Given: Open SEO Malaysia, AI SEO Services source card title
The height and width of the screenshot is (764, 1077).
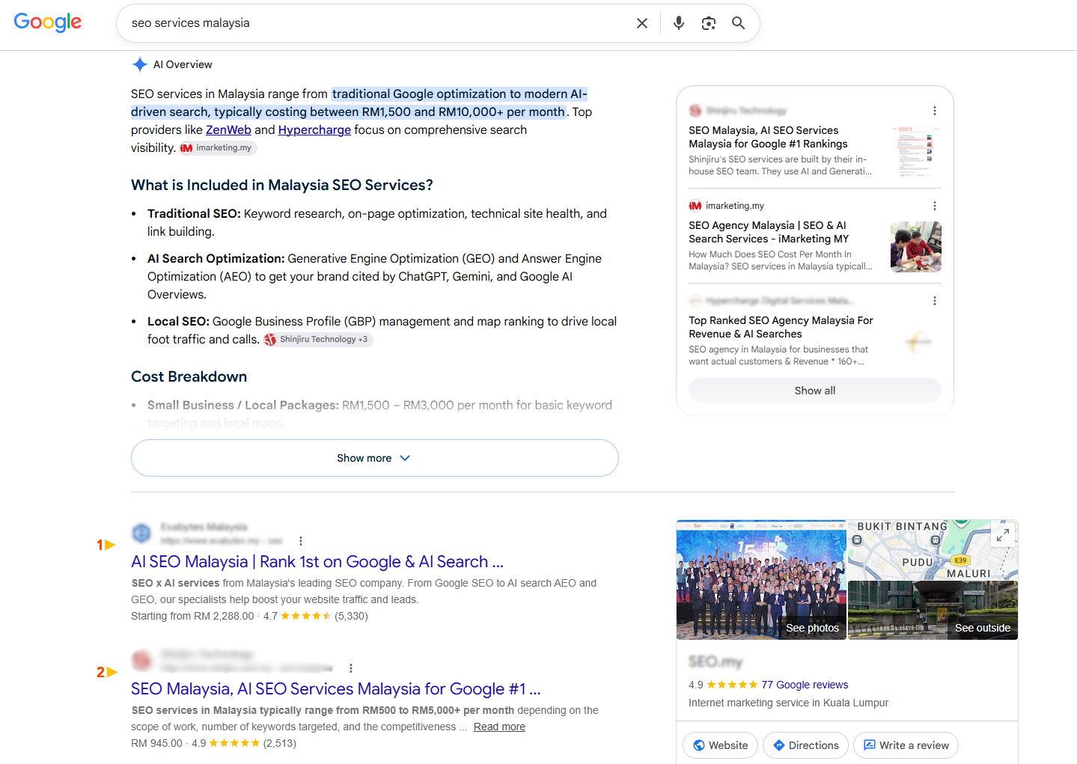Looking at the screenshot, I should click(769, 137).
